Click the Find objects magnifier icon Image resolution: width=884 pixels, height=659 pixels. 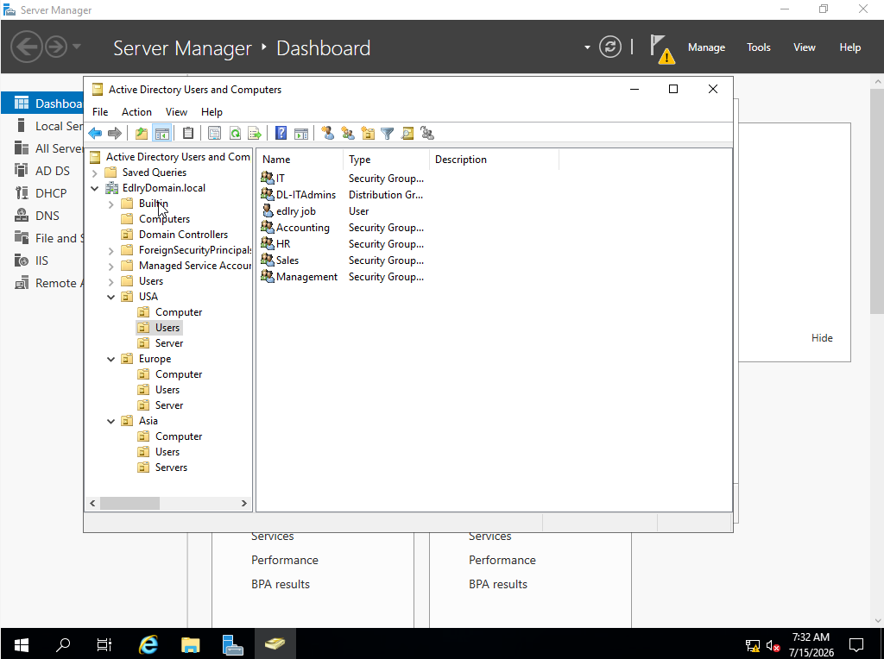click(x=407, y=134)
